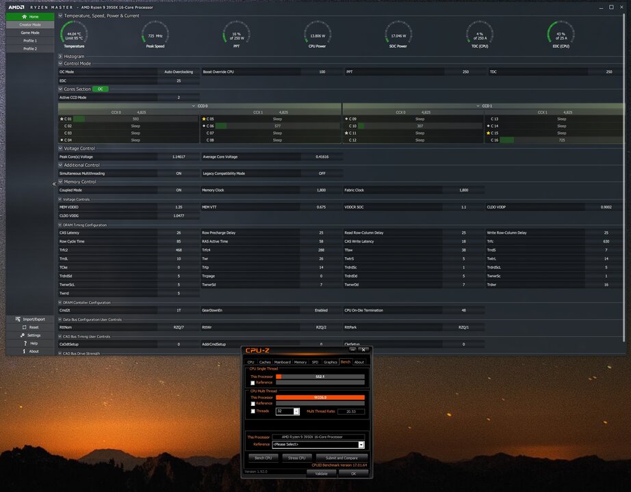Tick Reference checkbox under CPU Single Thread
This screenshot has height=492, width=631.
tap(253, 383)
